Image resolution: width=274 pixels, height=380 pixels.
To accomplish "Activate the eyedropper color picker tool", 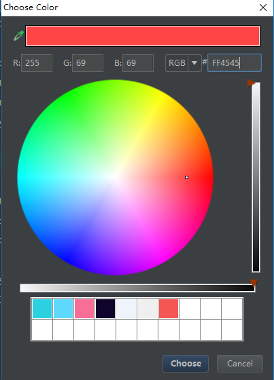I will (18, 35).
